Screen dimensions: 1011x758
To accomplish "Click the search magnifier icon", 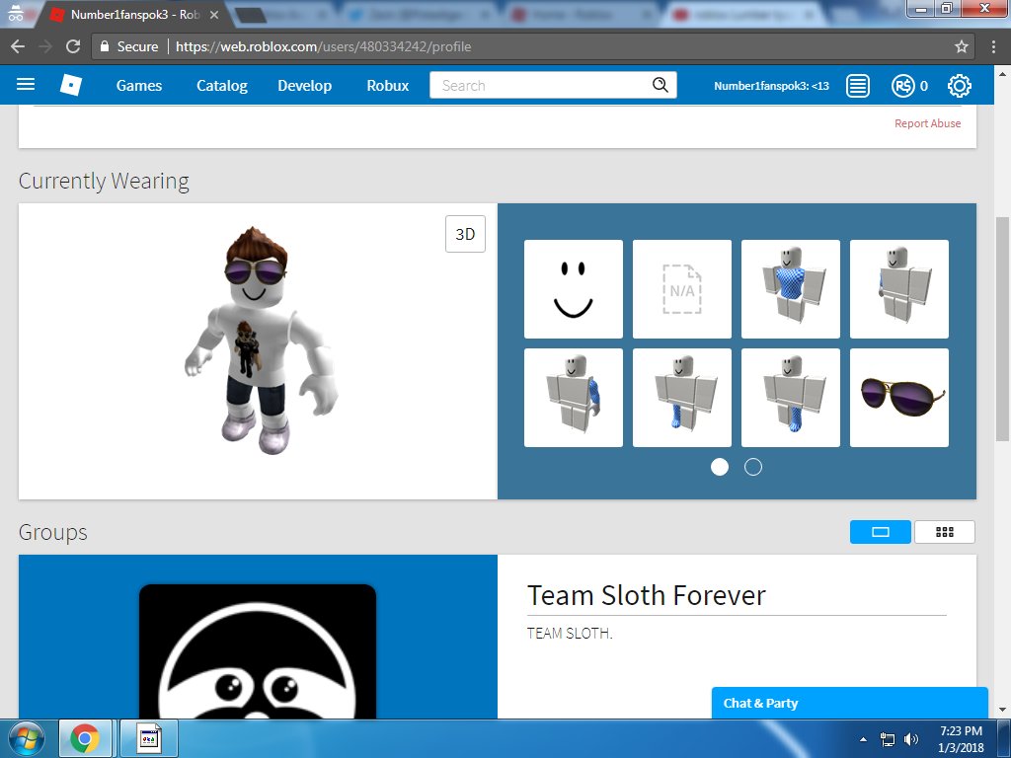I will click(660, 85).
